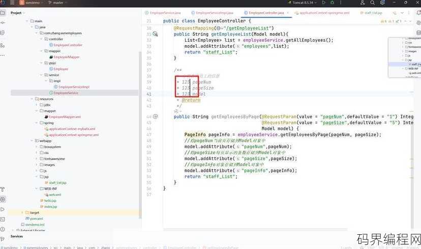
Task: Open the Build tool window icon
Action: coord(3,189)
